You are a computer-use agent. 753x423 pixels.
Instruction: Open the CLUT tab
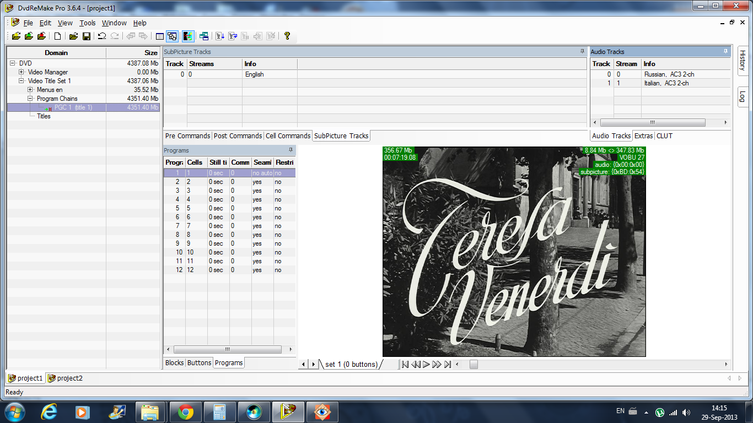tap(665, 136)
